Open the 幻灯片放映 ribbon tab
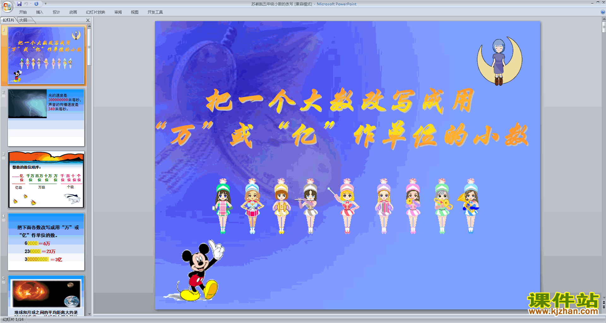The width and height of the screenshot is (606, 323). [96, 12]
